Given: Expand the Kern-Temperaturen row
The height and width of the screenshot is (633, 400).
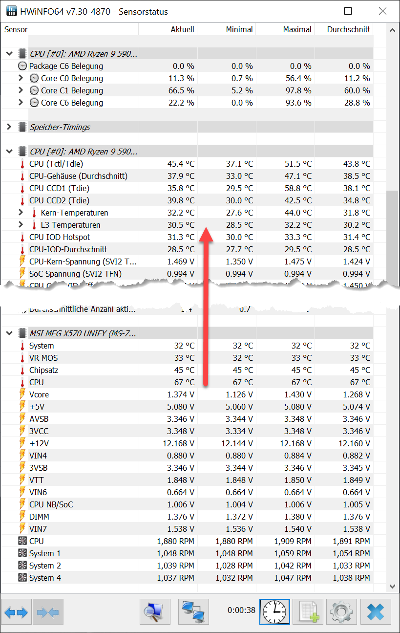Looking at the screenshot, I should (21, 212).
